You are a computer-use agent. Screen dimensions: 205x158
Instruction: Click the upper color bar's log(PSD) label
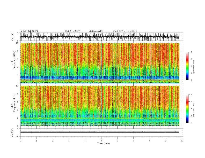(x=194, y=67)
